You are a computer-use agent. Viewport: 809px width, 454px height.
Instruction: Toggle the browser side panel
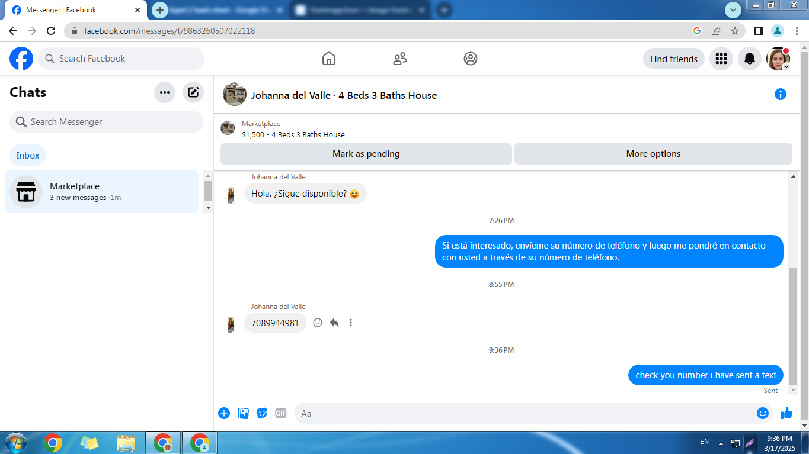click(758, 31)
